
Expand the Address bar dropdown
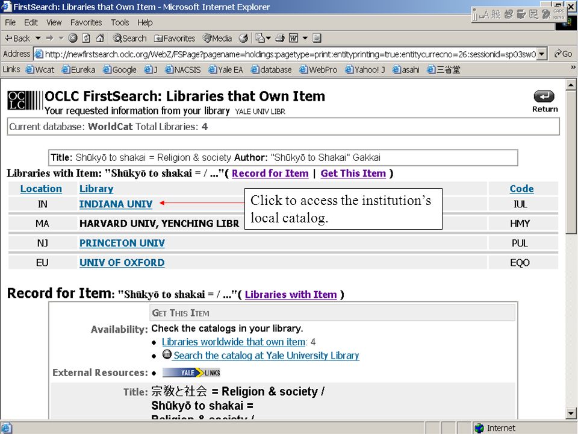[541, 54]
